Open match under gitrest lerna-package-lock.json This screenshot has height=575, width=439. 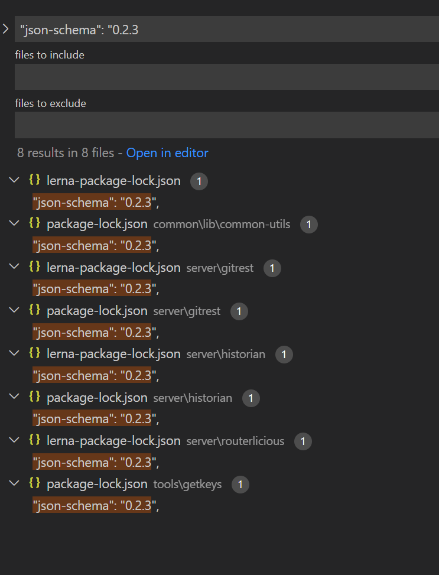point(96,289)
